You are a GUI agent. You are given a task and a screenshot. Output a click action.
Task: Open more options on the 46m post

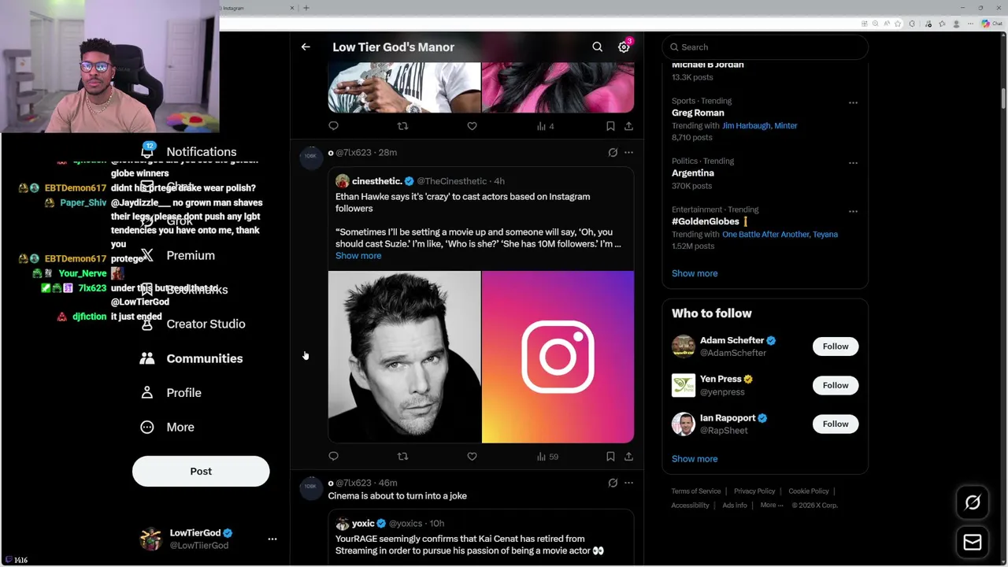pos(628,483)
